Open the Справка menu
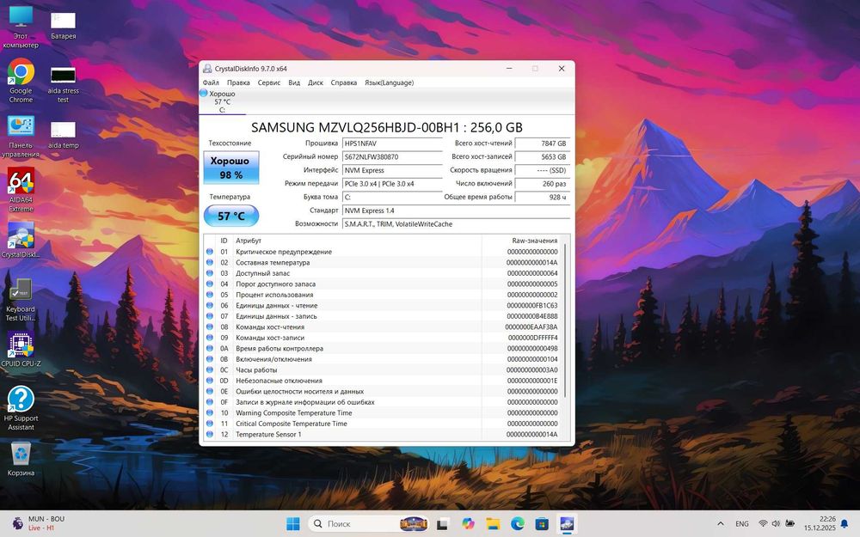Screen dimensions: 860x537 click(x=344, y=82)
